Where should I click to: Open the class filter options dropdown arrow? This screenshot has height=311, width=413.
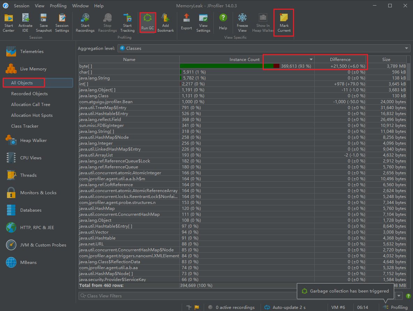point(399,296)
